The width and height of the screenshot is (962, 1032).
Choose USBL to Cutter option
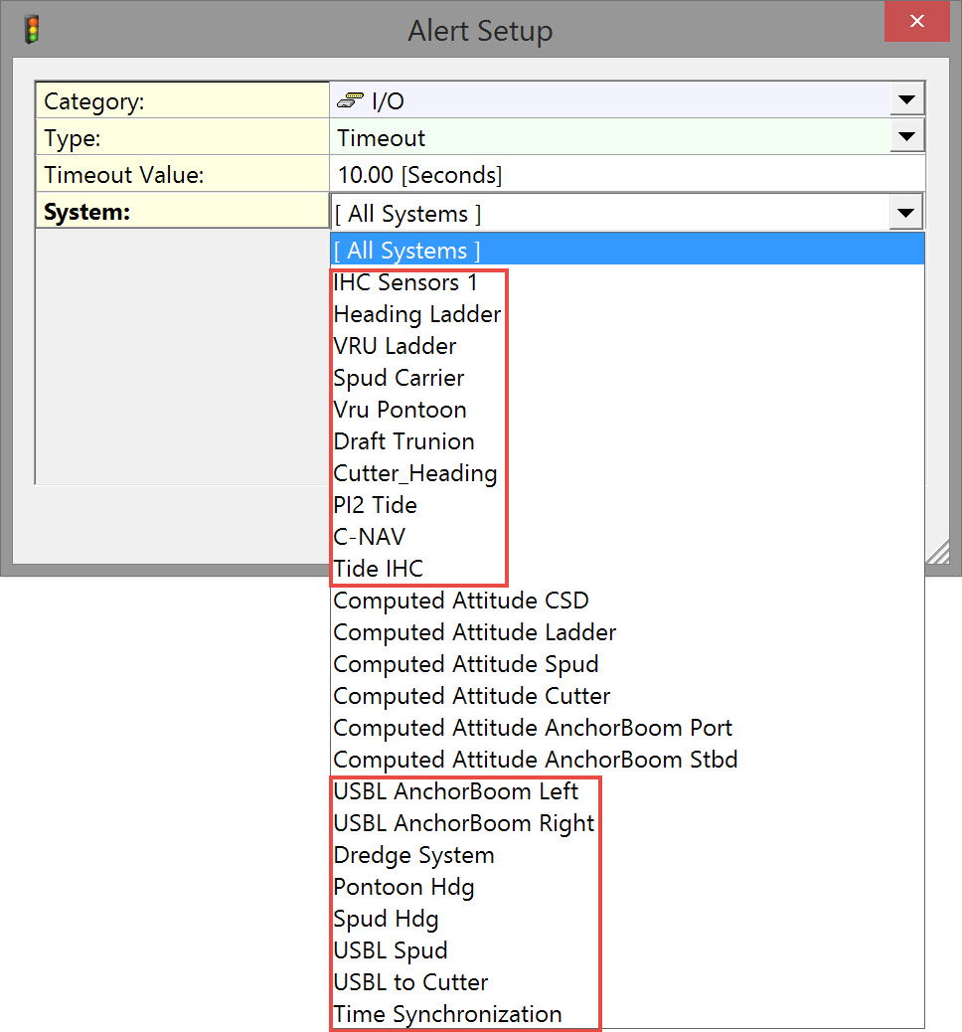click(x=410, y=983)
